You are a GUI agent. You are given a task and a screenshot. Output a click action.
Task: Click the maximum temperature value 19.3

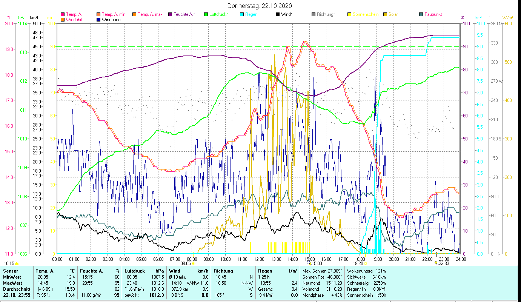(x=70, y=283)
